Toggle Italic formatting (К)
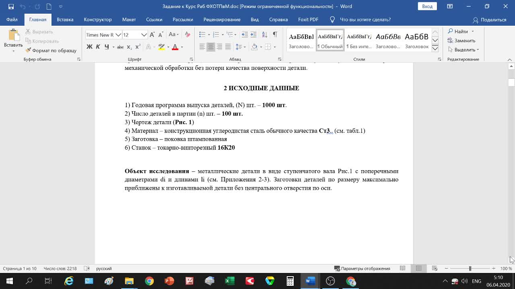 [98, 47]
